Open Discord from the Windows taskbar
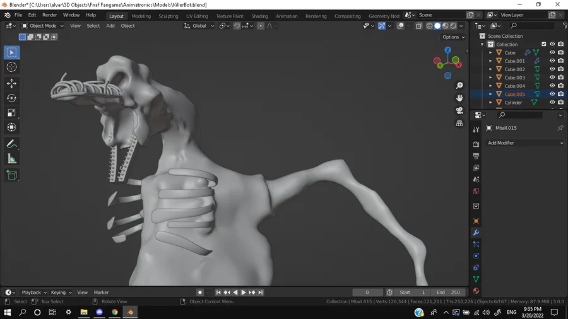Image resolution: width=568 pixels, height=319 pixels. [x=99, y=312]
